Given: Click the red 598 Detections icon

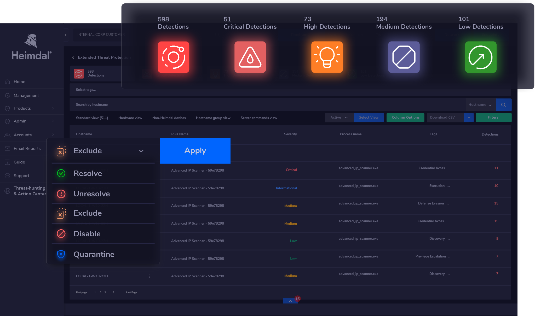Looking at the screenshot, I should pyautogui.click(x=173, y=57).
